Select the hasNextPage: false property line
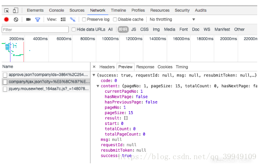 click(126, 96)
